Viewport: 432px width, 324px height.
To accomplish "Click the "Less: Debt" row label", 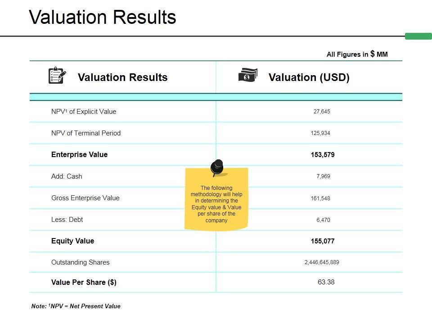I will pos(67,220).
